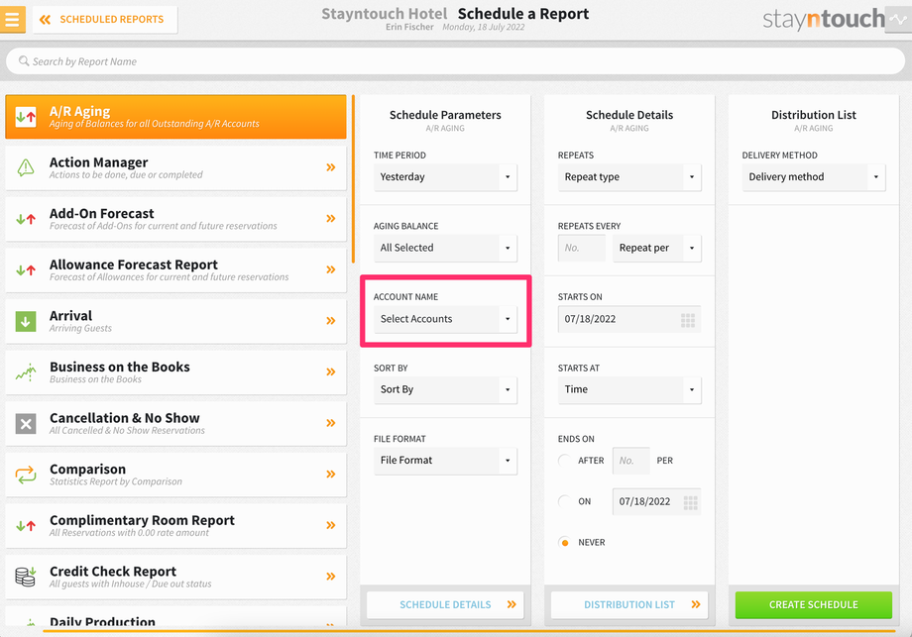Click the Starts On date field 07/18/2022
The image size is (912, 637).
(629, 319)
